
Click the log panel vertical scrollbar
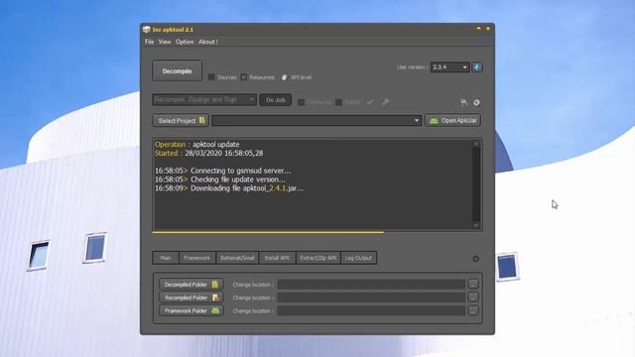476,185
